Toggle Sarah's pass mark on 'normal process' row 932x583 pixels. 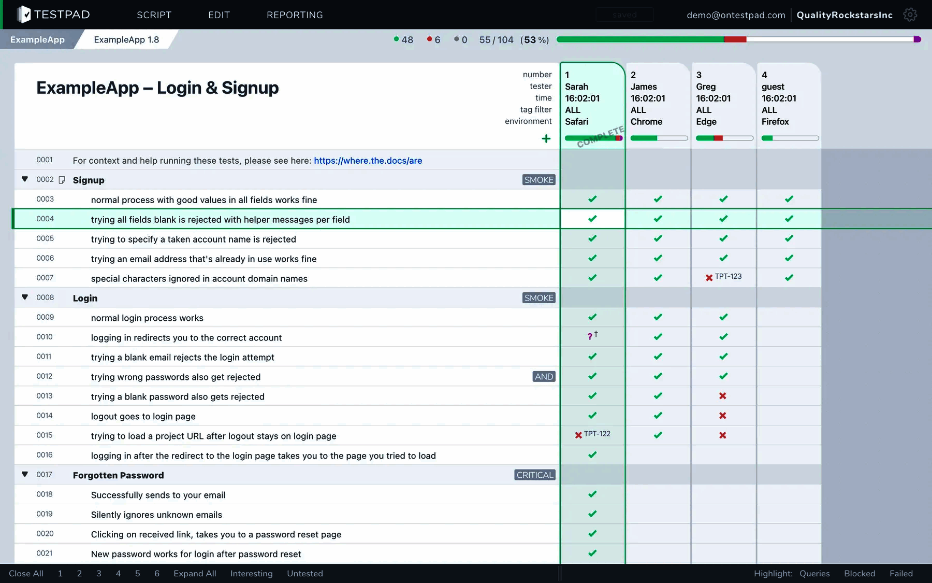(x=592, y=199)
